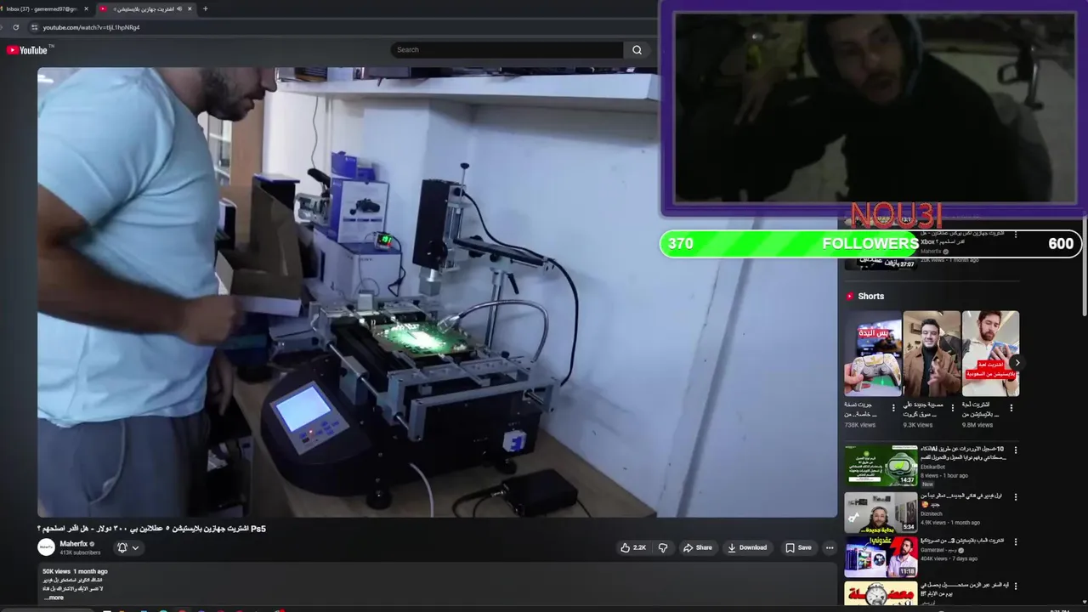Save the video to a playlist

click(798, 547)
